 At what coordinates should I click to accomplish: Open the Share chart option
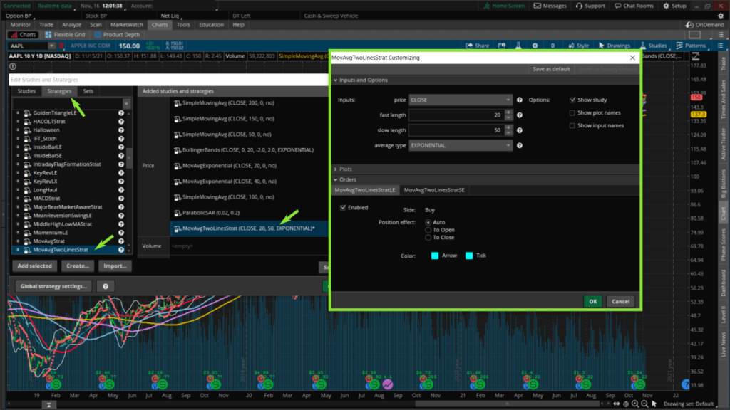point(477,46)
